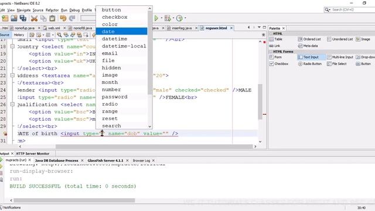This screenshot has height=211, width=375.
Task: Add Multi-line Input from Palette
Action: pyautogui.click(x=340, y=57)
